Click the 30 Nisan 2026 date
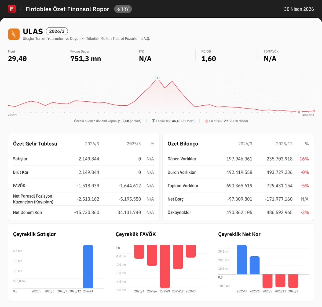The width and height of the screenshot is (322, 307). coord(299,9)
